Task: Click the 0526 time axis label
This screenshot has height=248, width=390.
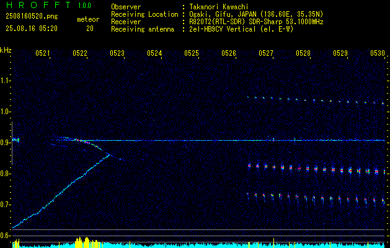Action: click(x=229, y=53)
